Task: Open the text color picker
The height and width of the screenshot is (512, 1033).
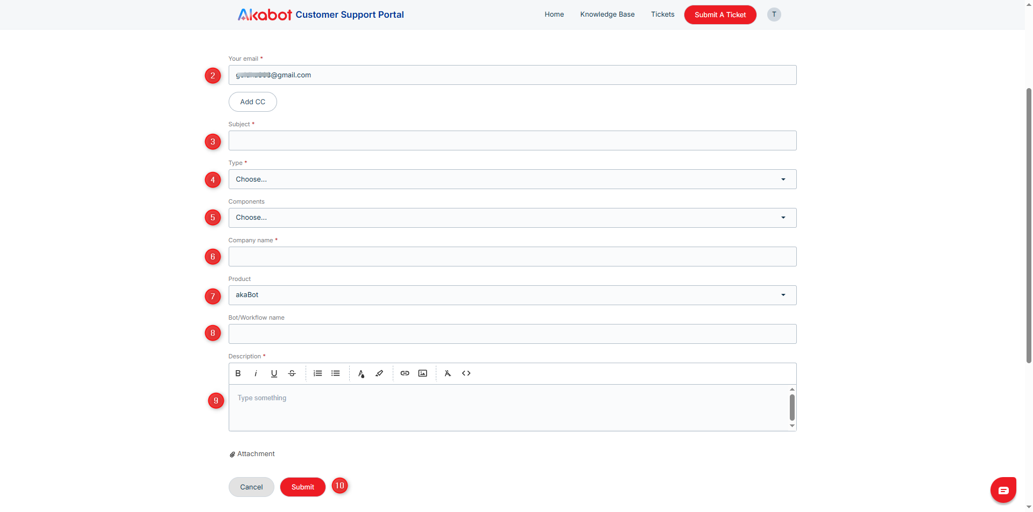Action: [361, 373]
